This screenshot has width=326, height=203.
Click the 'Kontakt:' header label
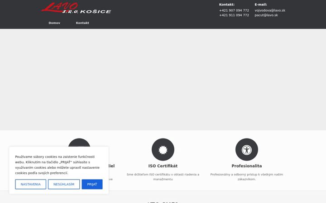pos(227,5)
